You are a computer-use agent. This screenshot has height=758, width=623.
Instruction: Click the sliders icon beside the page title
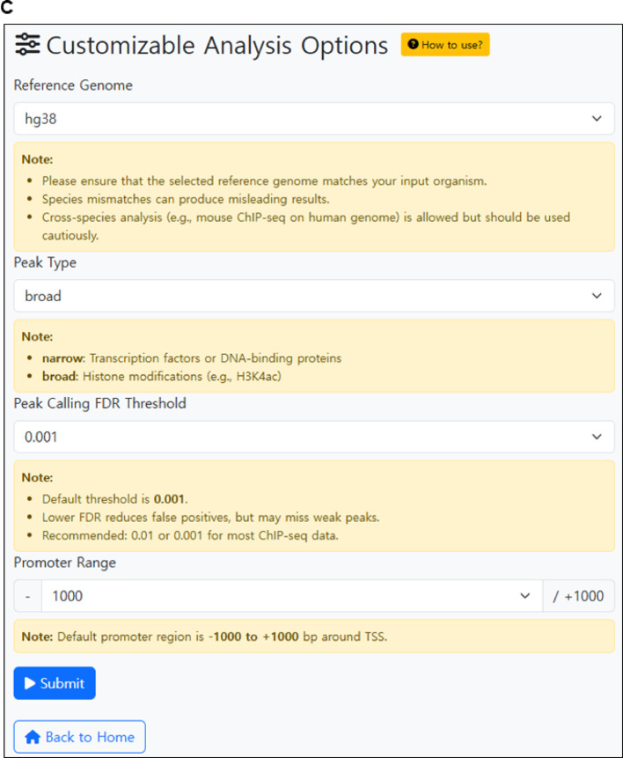[28, 46]
